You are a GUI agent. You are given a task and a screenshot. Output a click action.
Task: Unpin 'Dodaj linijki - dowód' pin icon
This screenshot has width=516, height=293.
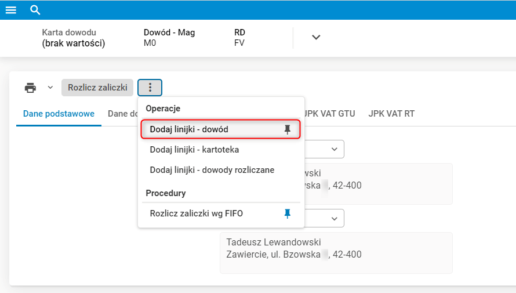point(287,129)
